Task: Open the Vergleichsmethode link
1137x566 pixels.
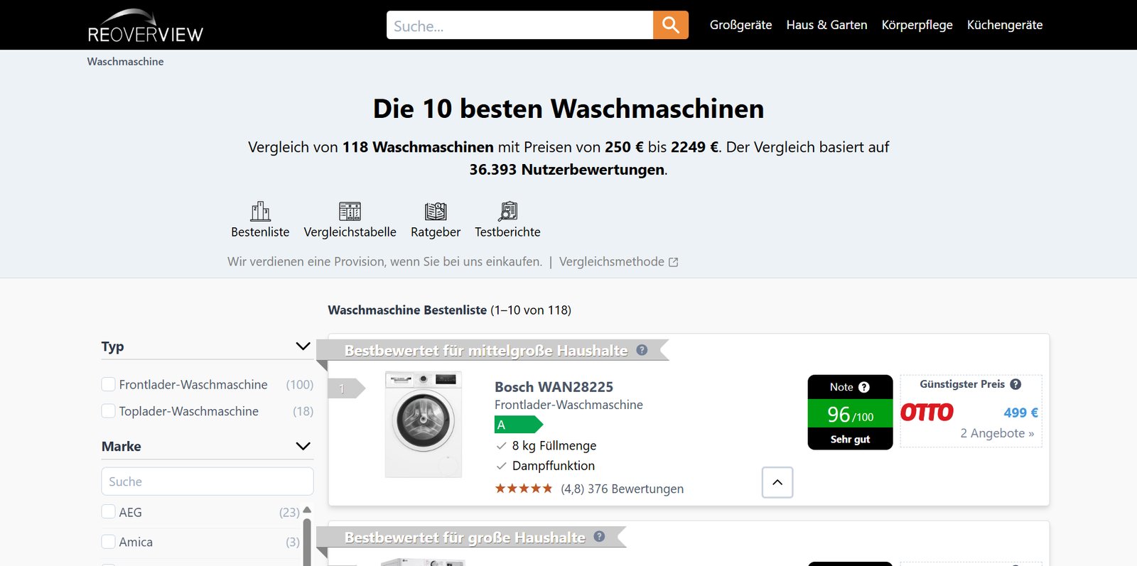Action: pyautogui.click(x=612, y=262)
